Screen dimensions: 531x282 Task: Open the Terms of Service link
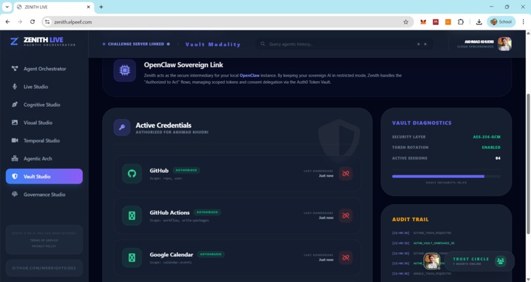(x=44, y=240)
